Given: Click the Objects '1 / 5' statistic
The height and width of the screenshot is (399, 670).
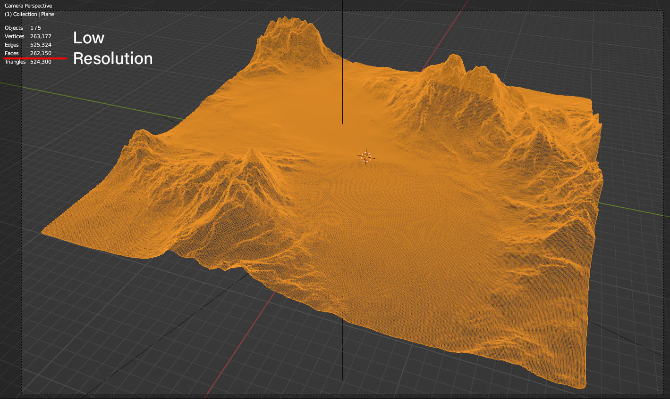Looking at the screenshot, I should click(x=35, y=28).
